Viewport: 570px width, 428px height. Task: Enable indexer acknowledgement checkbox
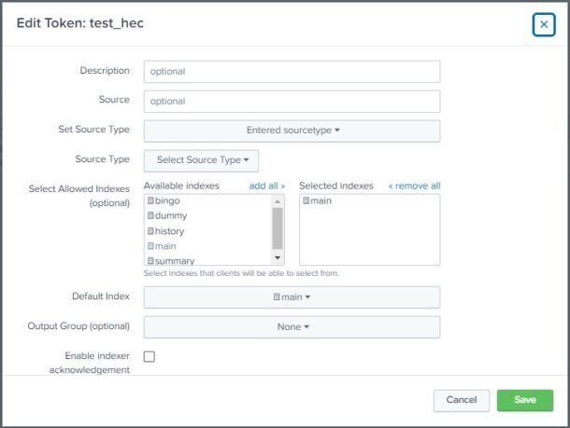[150, 356]
